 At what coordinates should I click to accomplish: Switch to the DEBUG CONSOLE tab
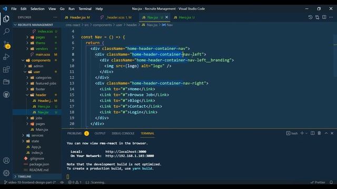point(123,133)
